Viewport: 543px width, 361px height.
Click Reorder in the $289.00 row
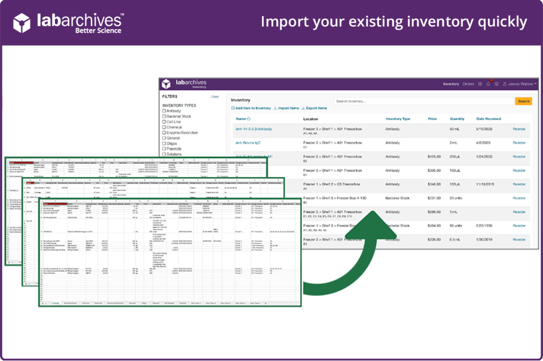(519, 212)
